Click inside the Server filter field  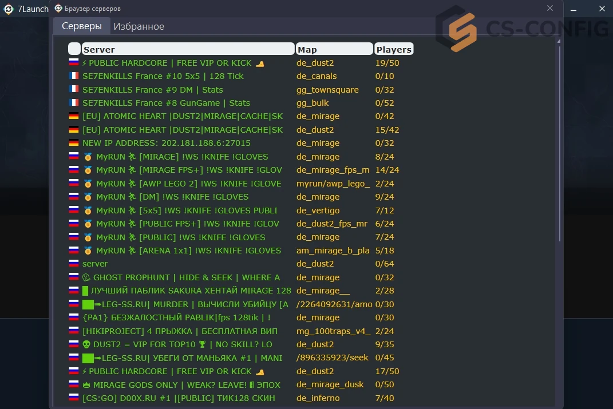(189, 49)
